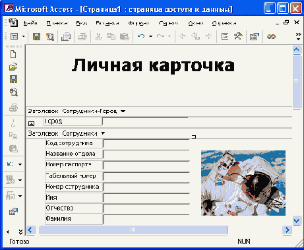Click the Фамилия input field
The width and height of the screenshot is (304, 250).
point(146,219)
